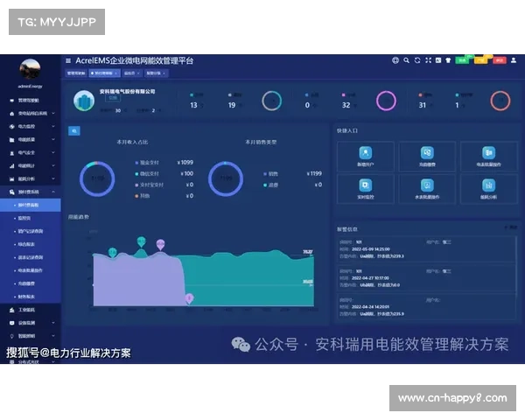Click the red alarm badge in the header
The height and width of the screenshot is (420, 525).
pos(500,60)
